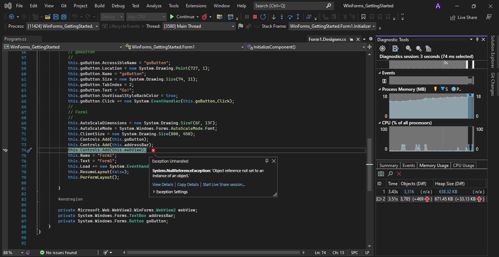499x257 pixels.
Task: Open the Events tab in Diagnostic Tools
Action: (409, 166)
